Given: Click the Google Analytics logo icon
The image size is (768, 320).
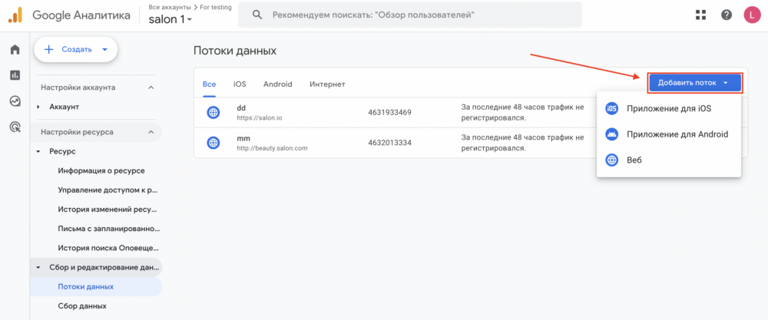Looking at the screenshot, I should pos(15,15).
